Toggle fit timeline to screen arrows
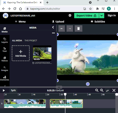The image size is (118, 113). (108, 90)
